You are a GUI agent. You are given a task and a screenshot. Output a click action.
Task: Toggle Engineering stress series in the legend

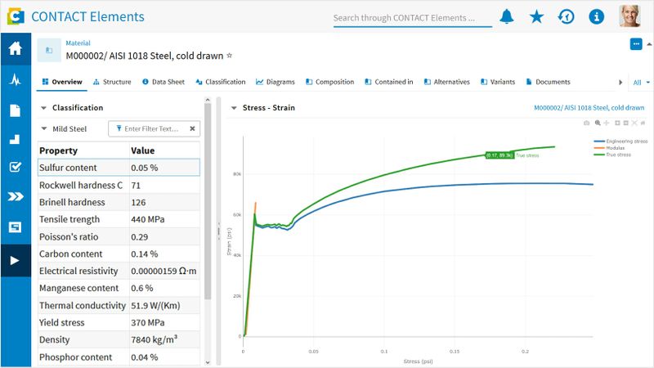623,141
